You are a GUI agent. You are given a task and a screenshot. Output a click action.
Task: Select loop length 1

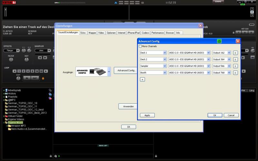click(x=19, y=71)
